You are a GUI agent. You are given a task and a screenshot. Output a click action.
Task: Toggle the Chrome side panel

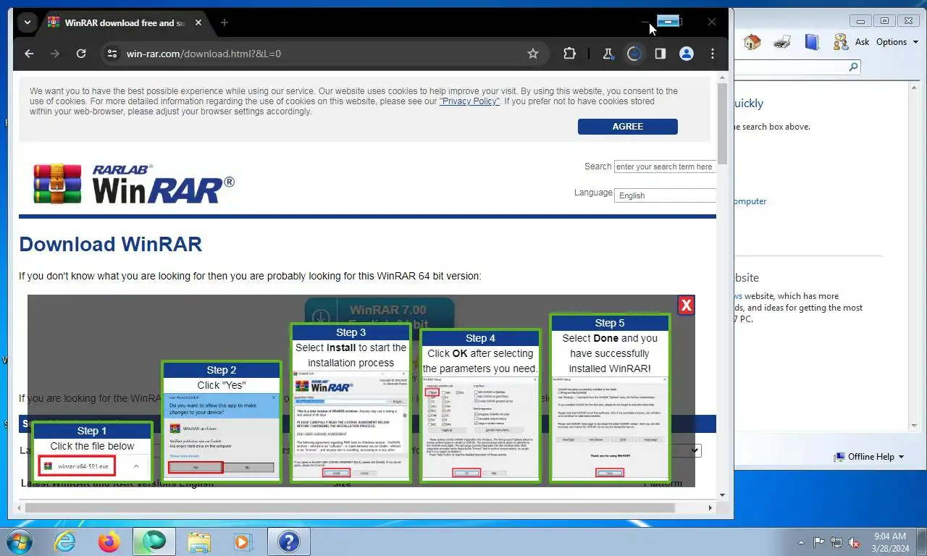coord(660,54)
